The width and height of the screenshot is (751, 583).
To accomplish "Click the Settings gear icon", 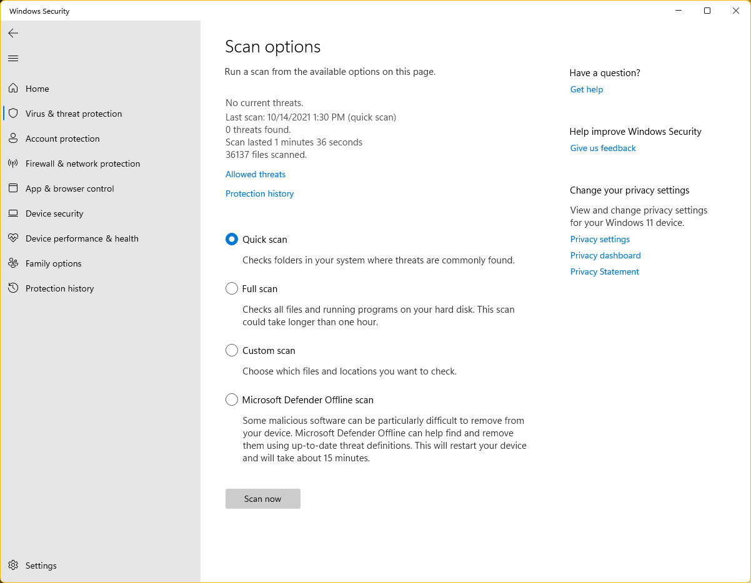I will (x=13, y=566).
